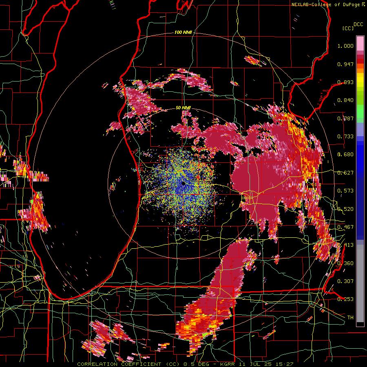This screenshot has height=367, width=367.
Task: Click the 0.787 scale value
Action: 345,118
